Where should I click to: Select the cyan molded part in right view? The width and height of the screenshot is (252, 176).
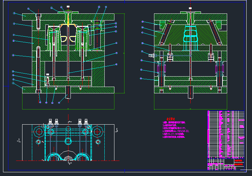(191, 38)
